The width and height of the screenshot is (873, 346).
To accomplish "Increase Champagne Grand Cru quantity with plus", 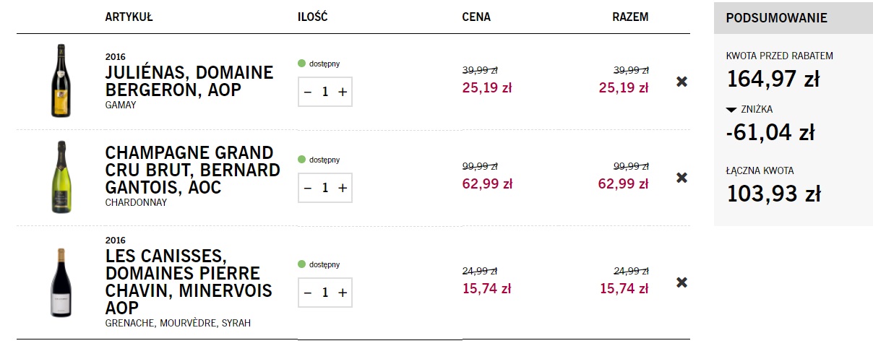I will coord(343,188).
